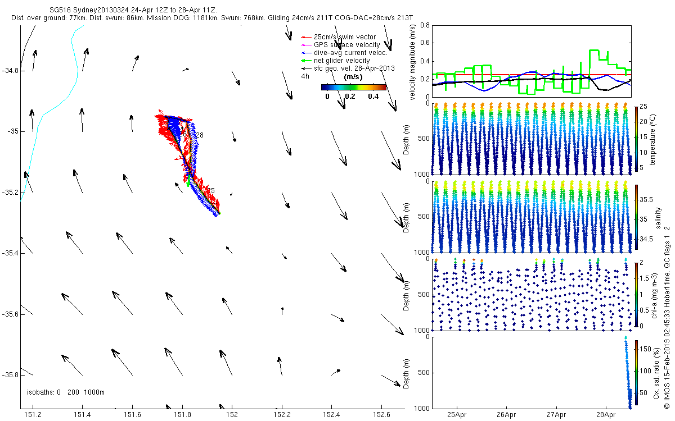
Task: Click the '0.4' tick under the map colorbar
Action: click(373, 97)
